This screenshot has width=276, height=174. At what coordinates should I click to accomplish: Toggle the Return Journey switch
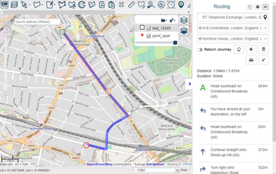[200, 50]
